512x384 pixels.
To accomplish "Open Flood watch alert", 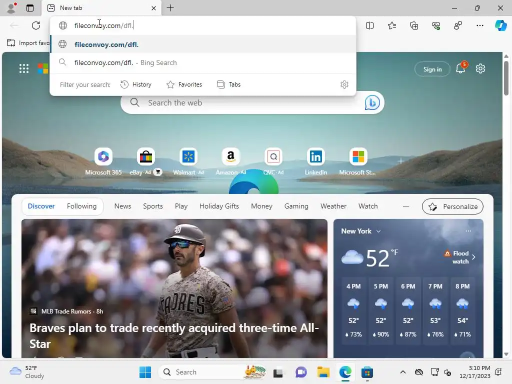I will 460,257.
